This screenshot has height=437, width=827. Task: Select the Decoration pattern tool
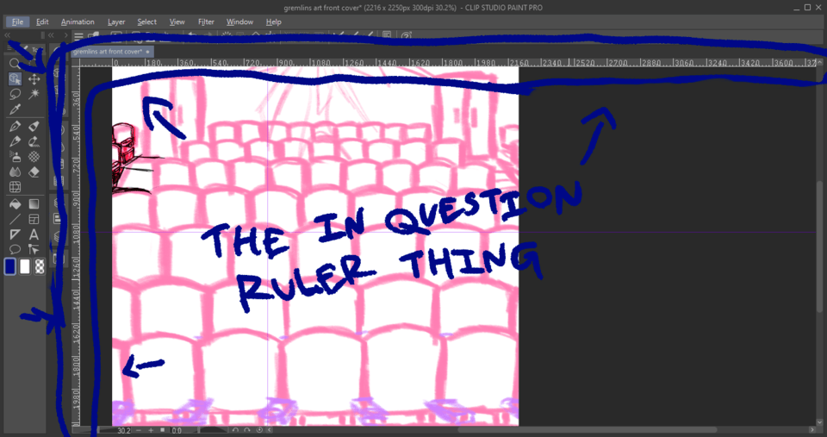[34, 157]
